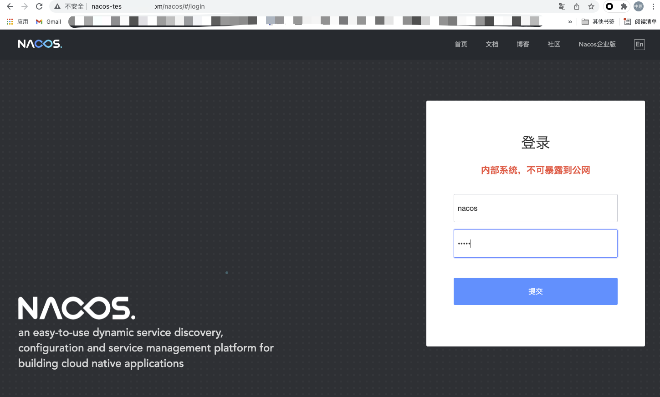Click the address bar URL text

(x=148, y=6)
